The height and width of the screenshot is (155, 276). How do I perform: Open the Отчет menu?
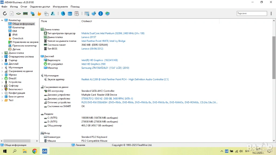coord(24,6)
